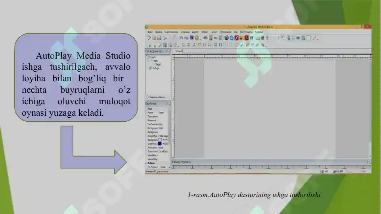Collapse the Actions properties category
The height and width of the screenshot is (214, 381).
(x=146, y=163)
